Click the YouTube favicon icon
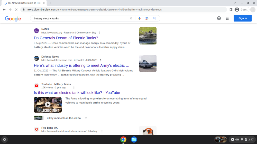 click(36, 86)
